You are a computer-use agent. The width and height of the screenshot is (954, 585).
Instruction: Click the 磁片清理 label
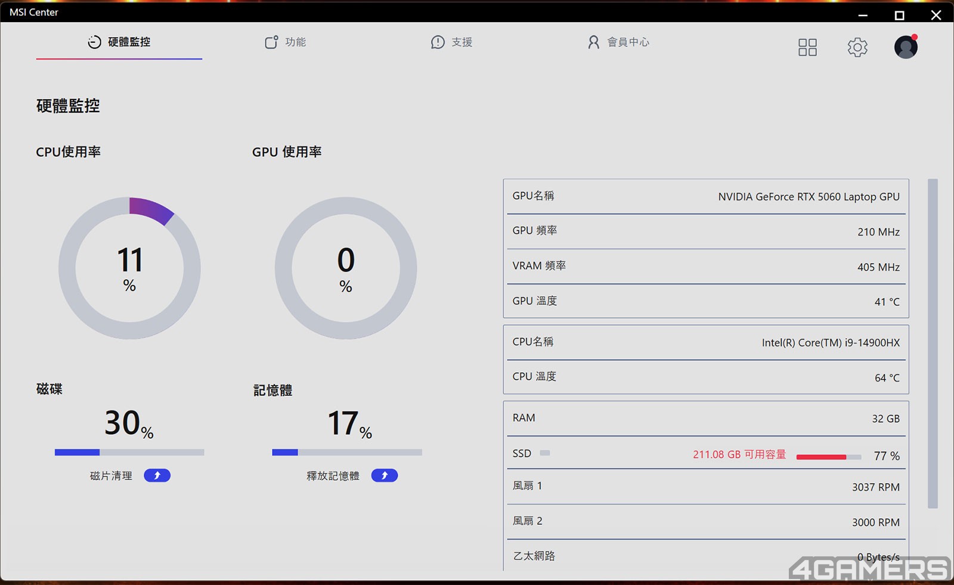111,476
